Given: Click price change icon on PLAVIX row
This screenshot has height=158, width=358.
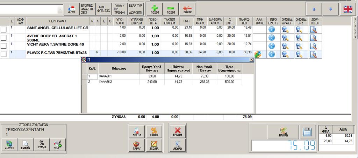Looking at the screenshot, I should 258,54.
